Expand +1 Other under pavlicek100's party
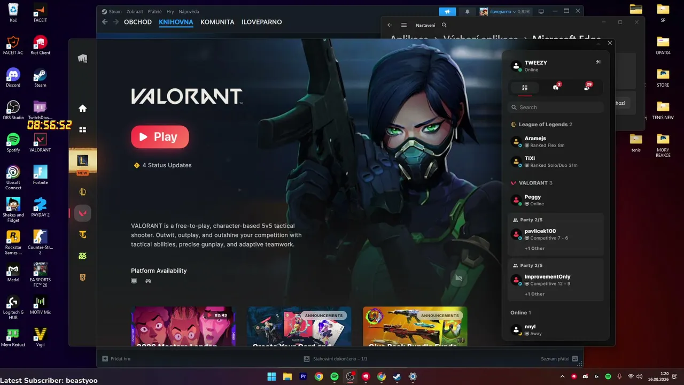The height and width of the screenshot is (385, 684). coord(534,249)
